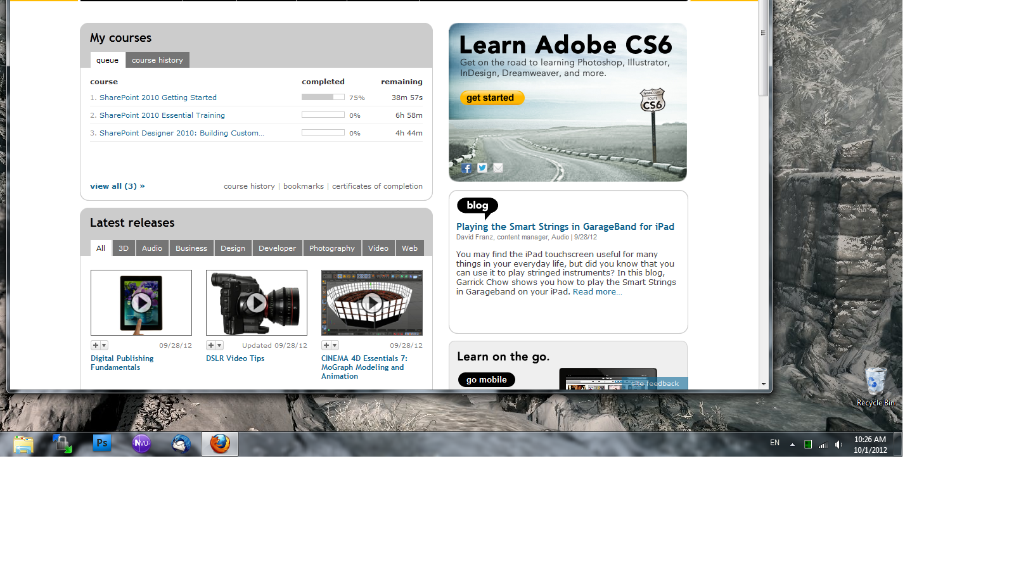
Task: Expand dropdown arrow under Digital Publishing Fundamentals
Action: point(104,345)
